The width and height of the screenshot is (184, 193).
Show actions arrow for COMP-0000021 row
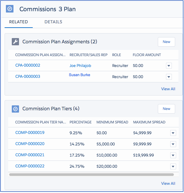click(x=173, y=155)
